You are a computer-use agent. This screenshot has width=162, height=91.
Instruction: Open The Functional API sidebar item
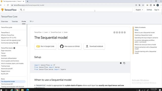[x=7, y=84]
